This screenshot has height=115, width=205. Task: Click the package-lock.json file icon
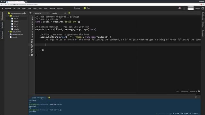click(x=11, y=34)
